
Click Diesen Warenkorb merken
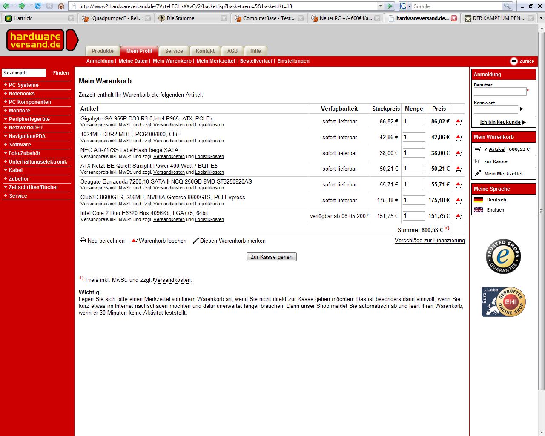pyautogui.click(x=229, y=241)
